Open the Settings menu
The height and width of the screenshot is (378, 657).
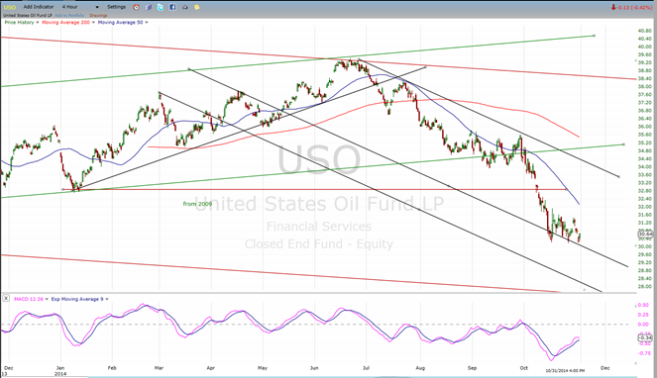(116, 7)
